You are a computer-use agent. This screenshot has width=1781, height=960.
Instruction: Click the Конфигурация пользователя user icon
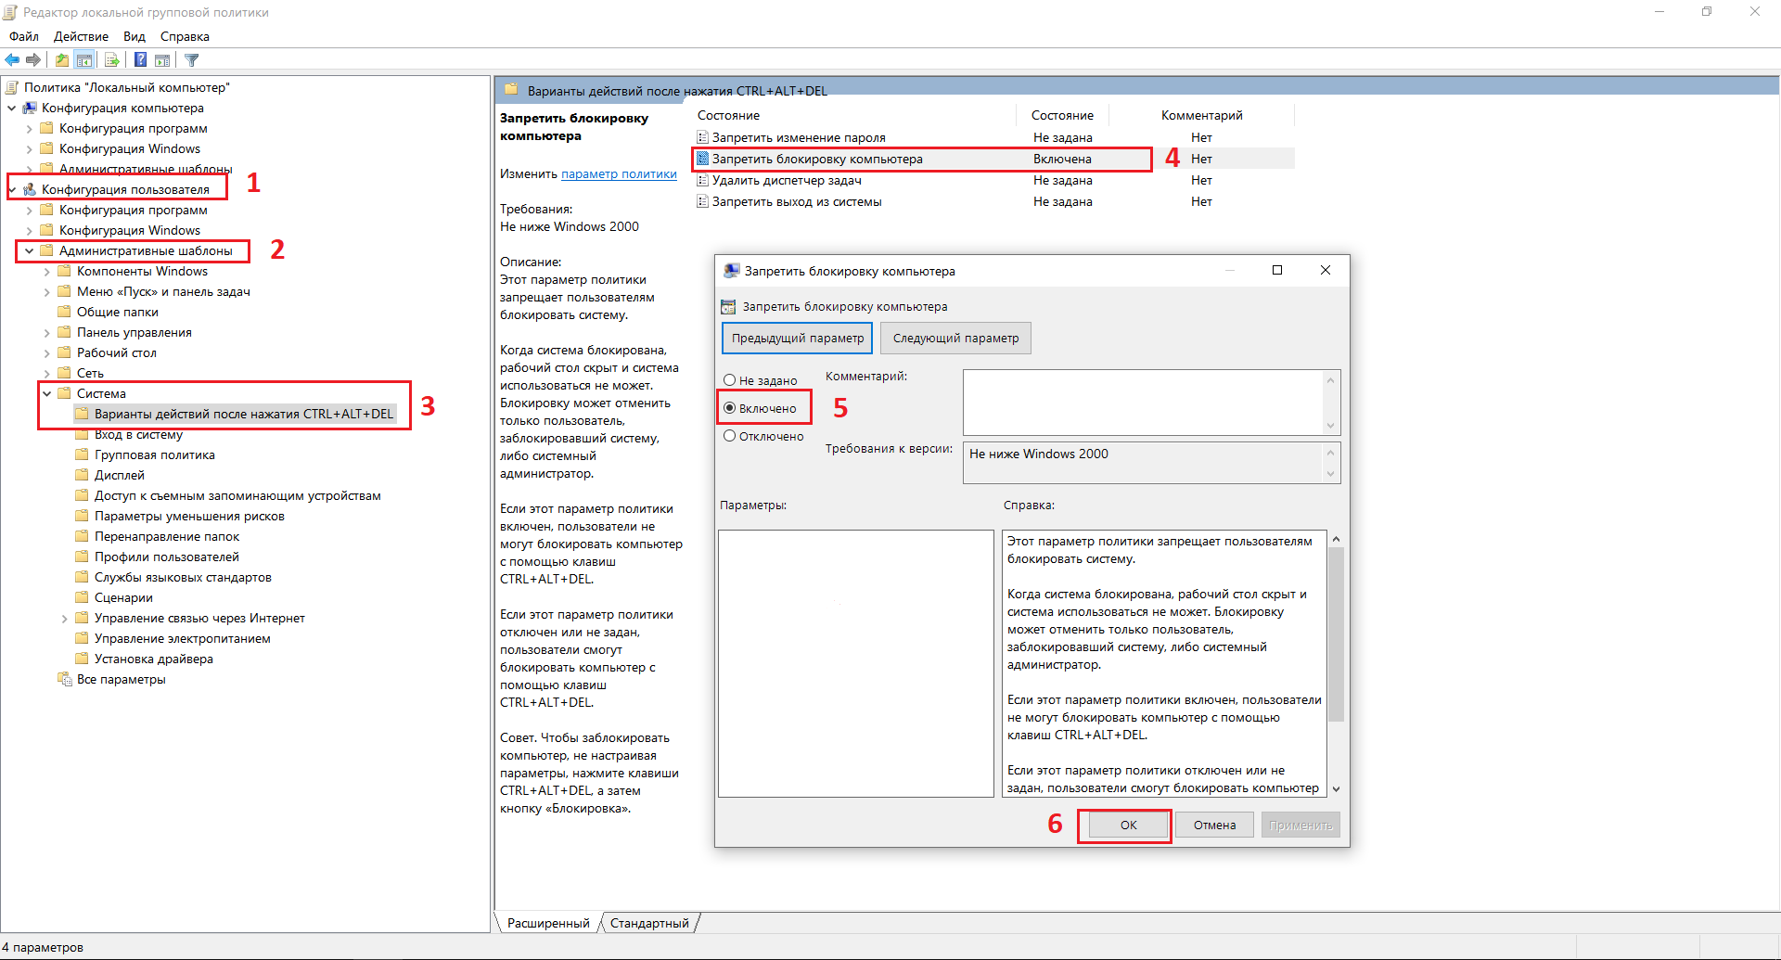(x=30, y=189)
